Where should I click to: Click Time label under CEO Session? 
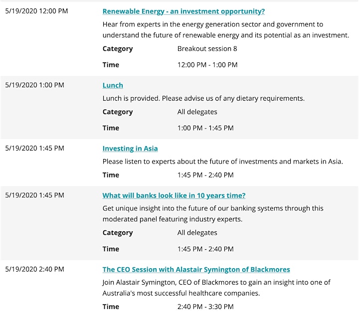click(x=111, y=307)
